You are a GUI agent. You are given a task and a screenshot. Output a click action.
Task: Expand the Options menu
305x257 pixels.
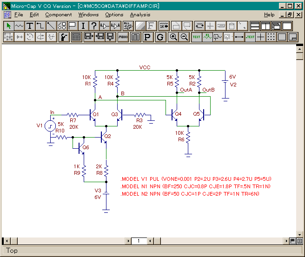tap(114, 15)
